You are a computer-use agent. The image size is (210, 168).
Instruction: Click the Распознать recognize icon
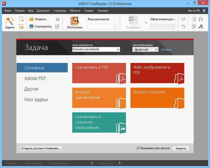[x=75, y=21]
